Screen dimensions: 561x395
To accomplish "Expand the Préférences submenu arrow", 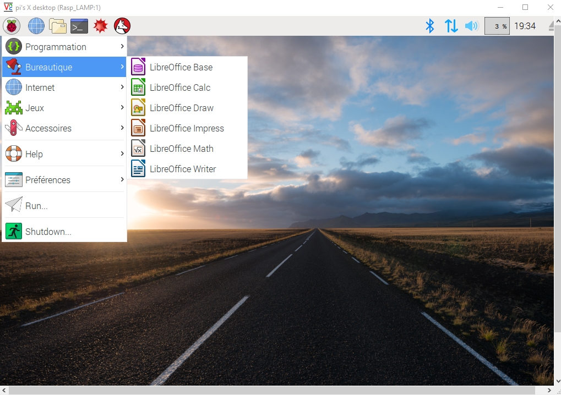I will tap(122, 179).
